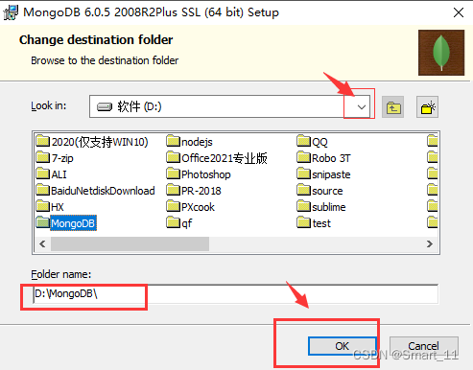Click the horizontal scrollbar thumb

130,244
